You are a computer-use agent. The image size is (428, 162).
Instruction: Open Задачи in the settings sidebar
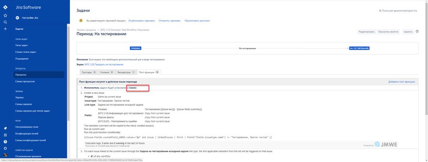(19, 29)
